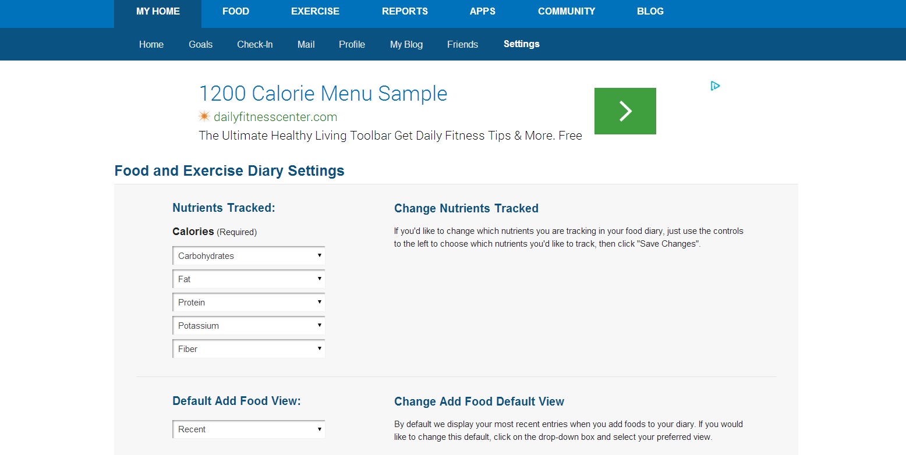Go to the Goals page

[200, 44]
